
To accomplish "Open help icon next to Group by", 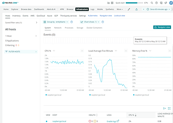I will pos(72,22).
